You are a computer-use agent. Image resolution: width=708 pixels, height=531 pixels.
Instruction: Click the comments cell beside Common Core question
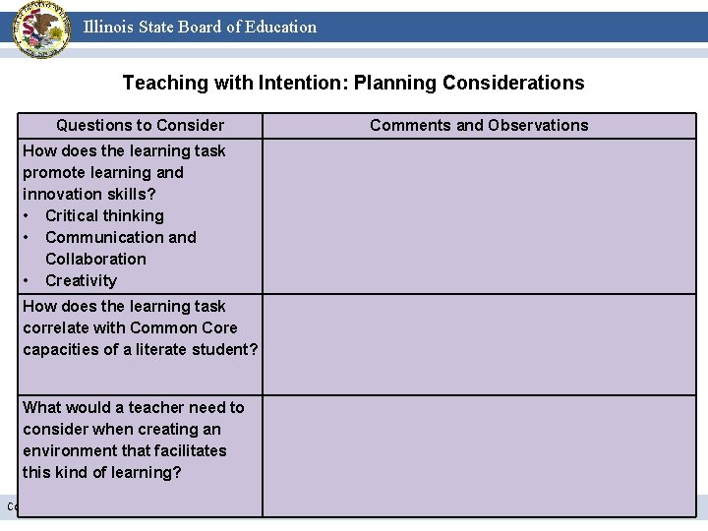pos(479,344)
